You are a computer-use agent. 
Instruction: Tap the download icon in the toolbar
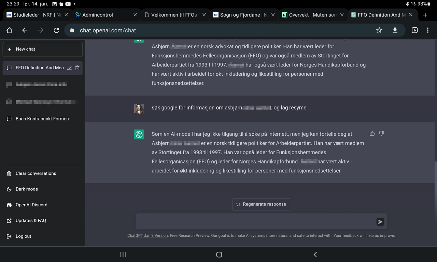[395, 30]
